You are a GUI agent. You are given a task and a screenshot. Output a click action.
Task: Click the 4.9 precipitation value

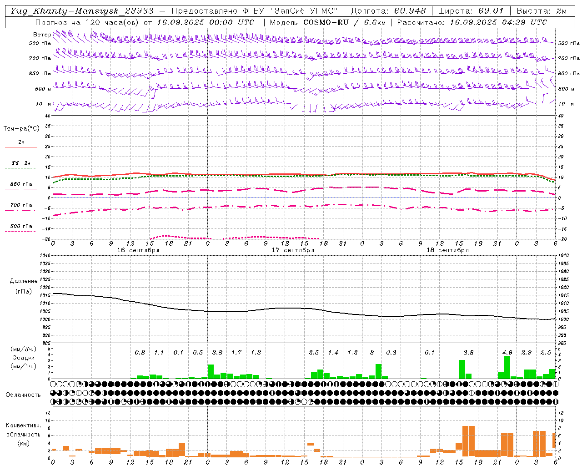(507, 352)
